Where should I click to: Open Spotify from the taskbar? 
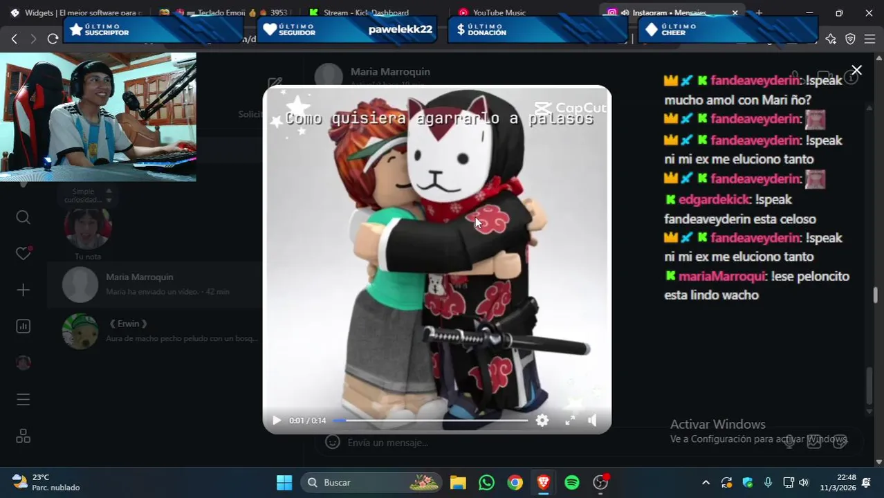[x=572, y=482]
